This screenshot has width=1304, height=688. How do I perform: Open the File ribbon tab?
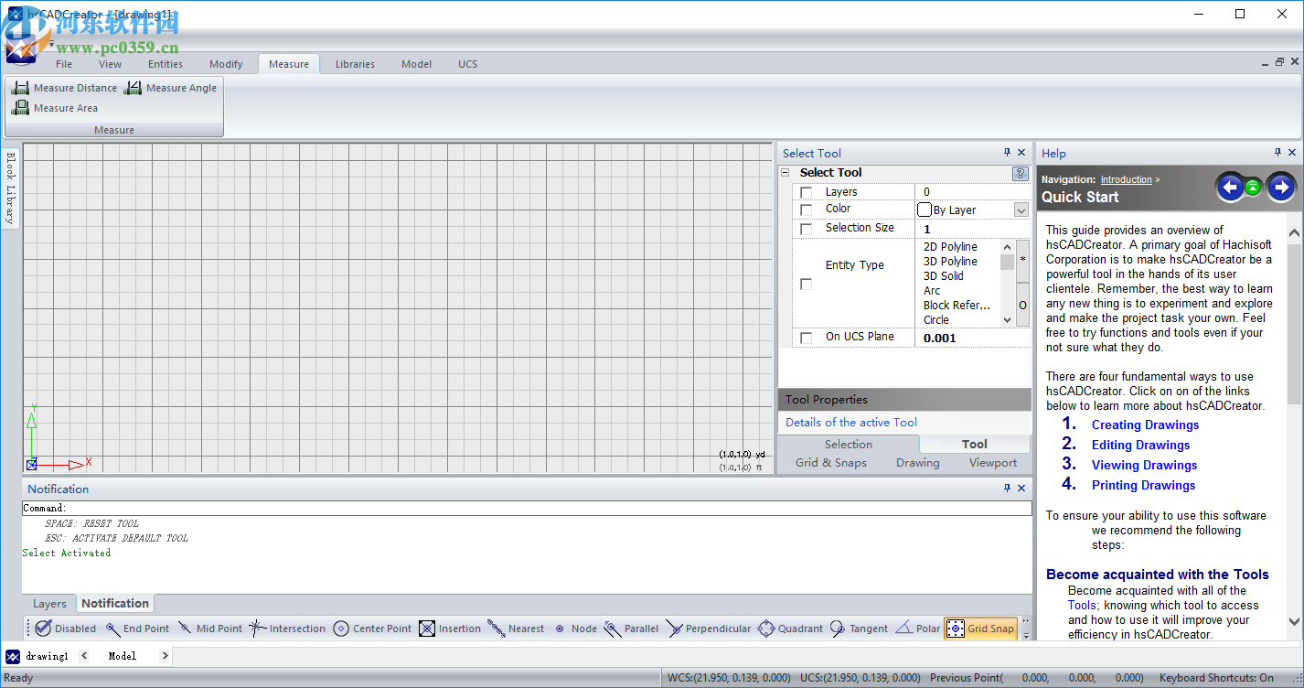click(x=64, y=64)
